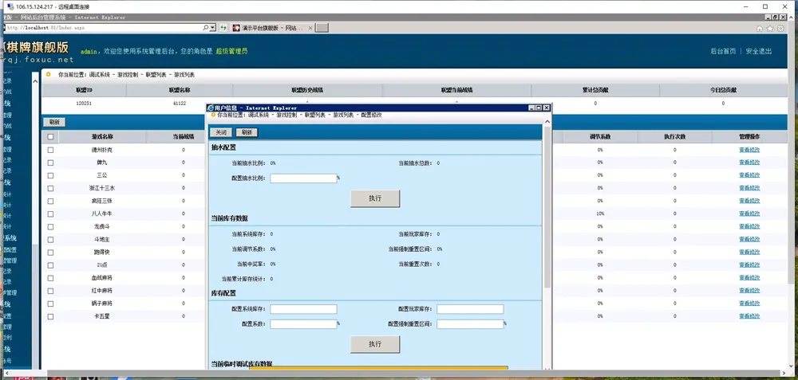Click the IE Home icon

click(759, 28)
